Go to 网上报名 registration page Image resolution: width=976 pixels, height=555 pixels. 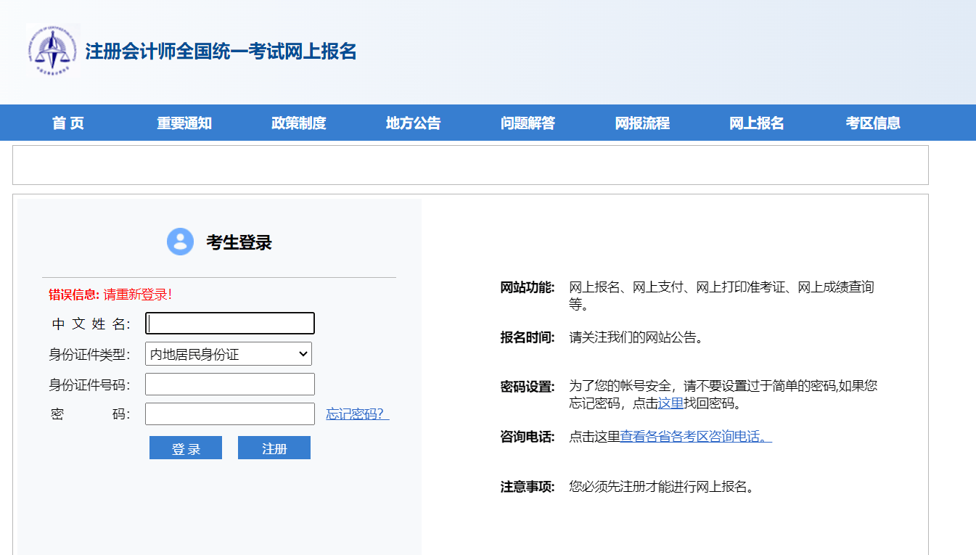(x=756, y=123)
